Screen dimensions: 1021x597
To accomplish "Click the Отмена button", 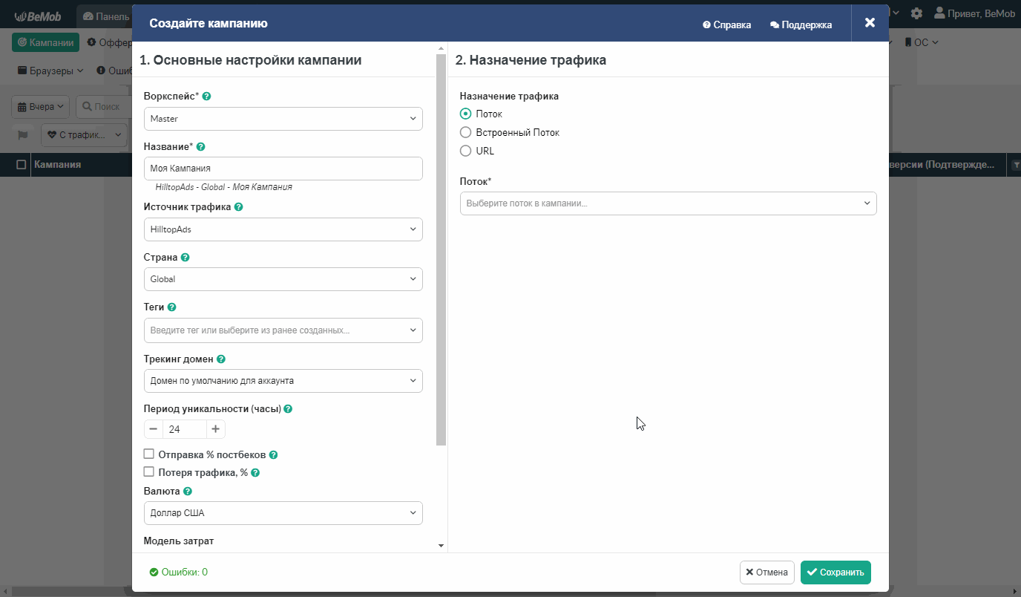I will tap(766, 572).
